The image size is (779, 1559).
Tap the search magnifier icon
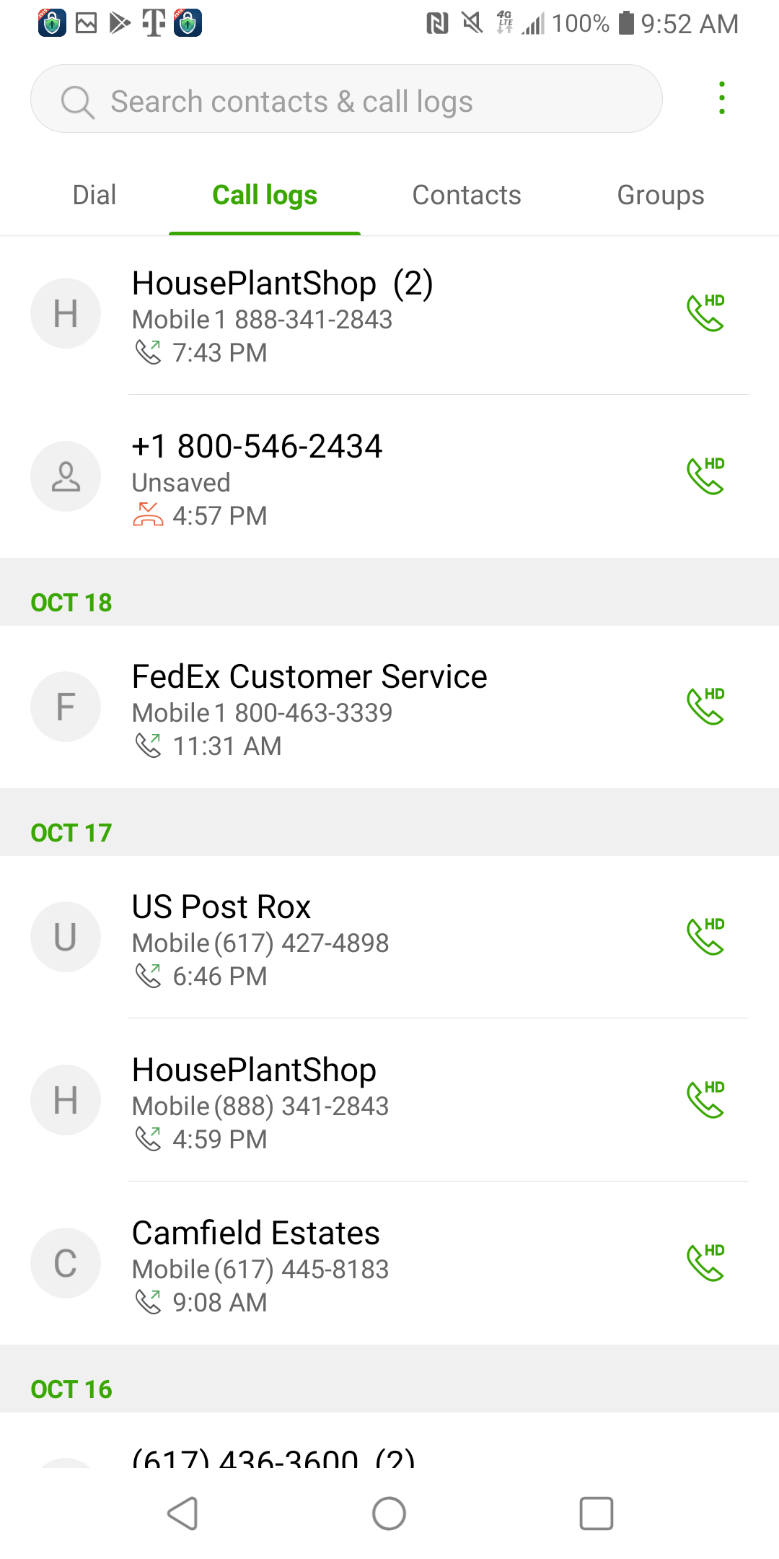77,102
